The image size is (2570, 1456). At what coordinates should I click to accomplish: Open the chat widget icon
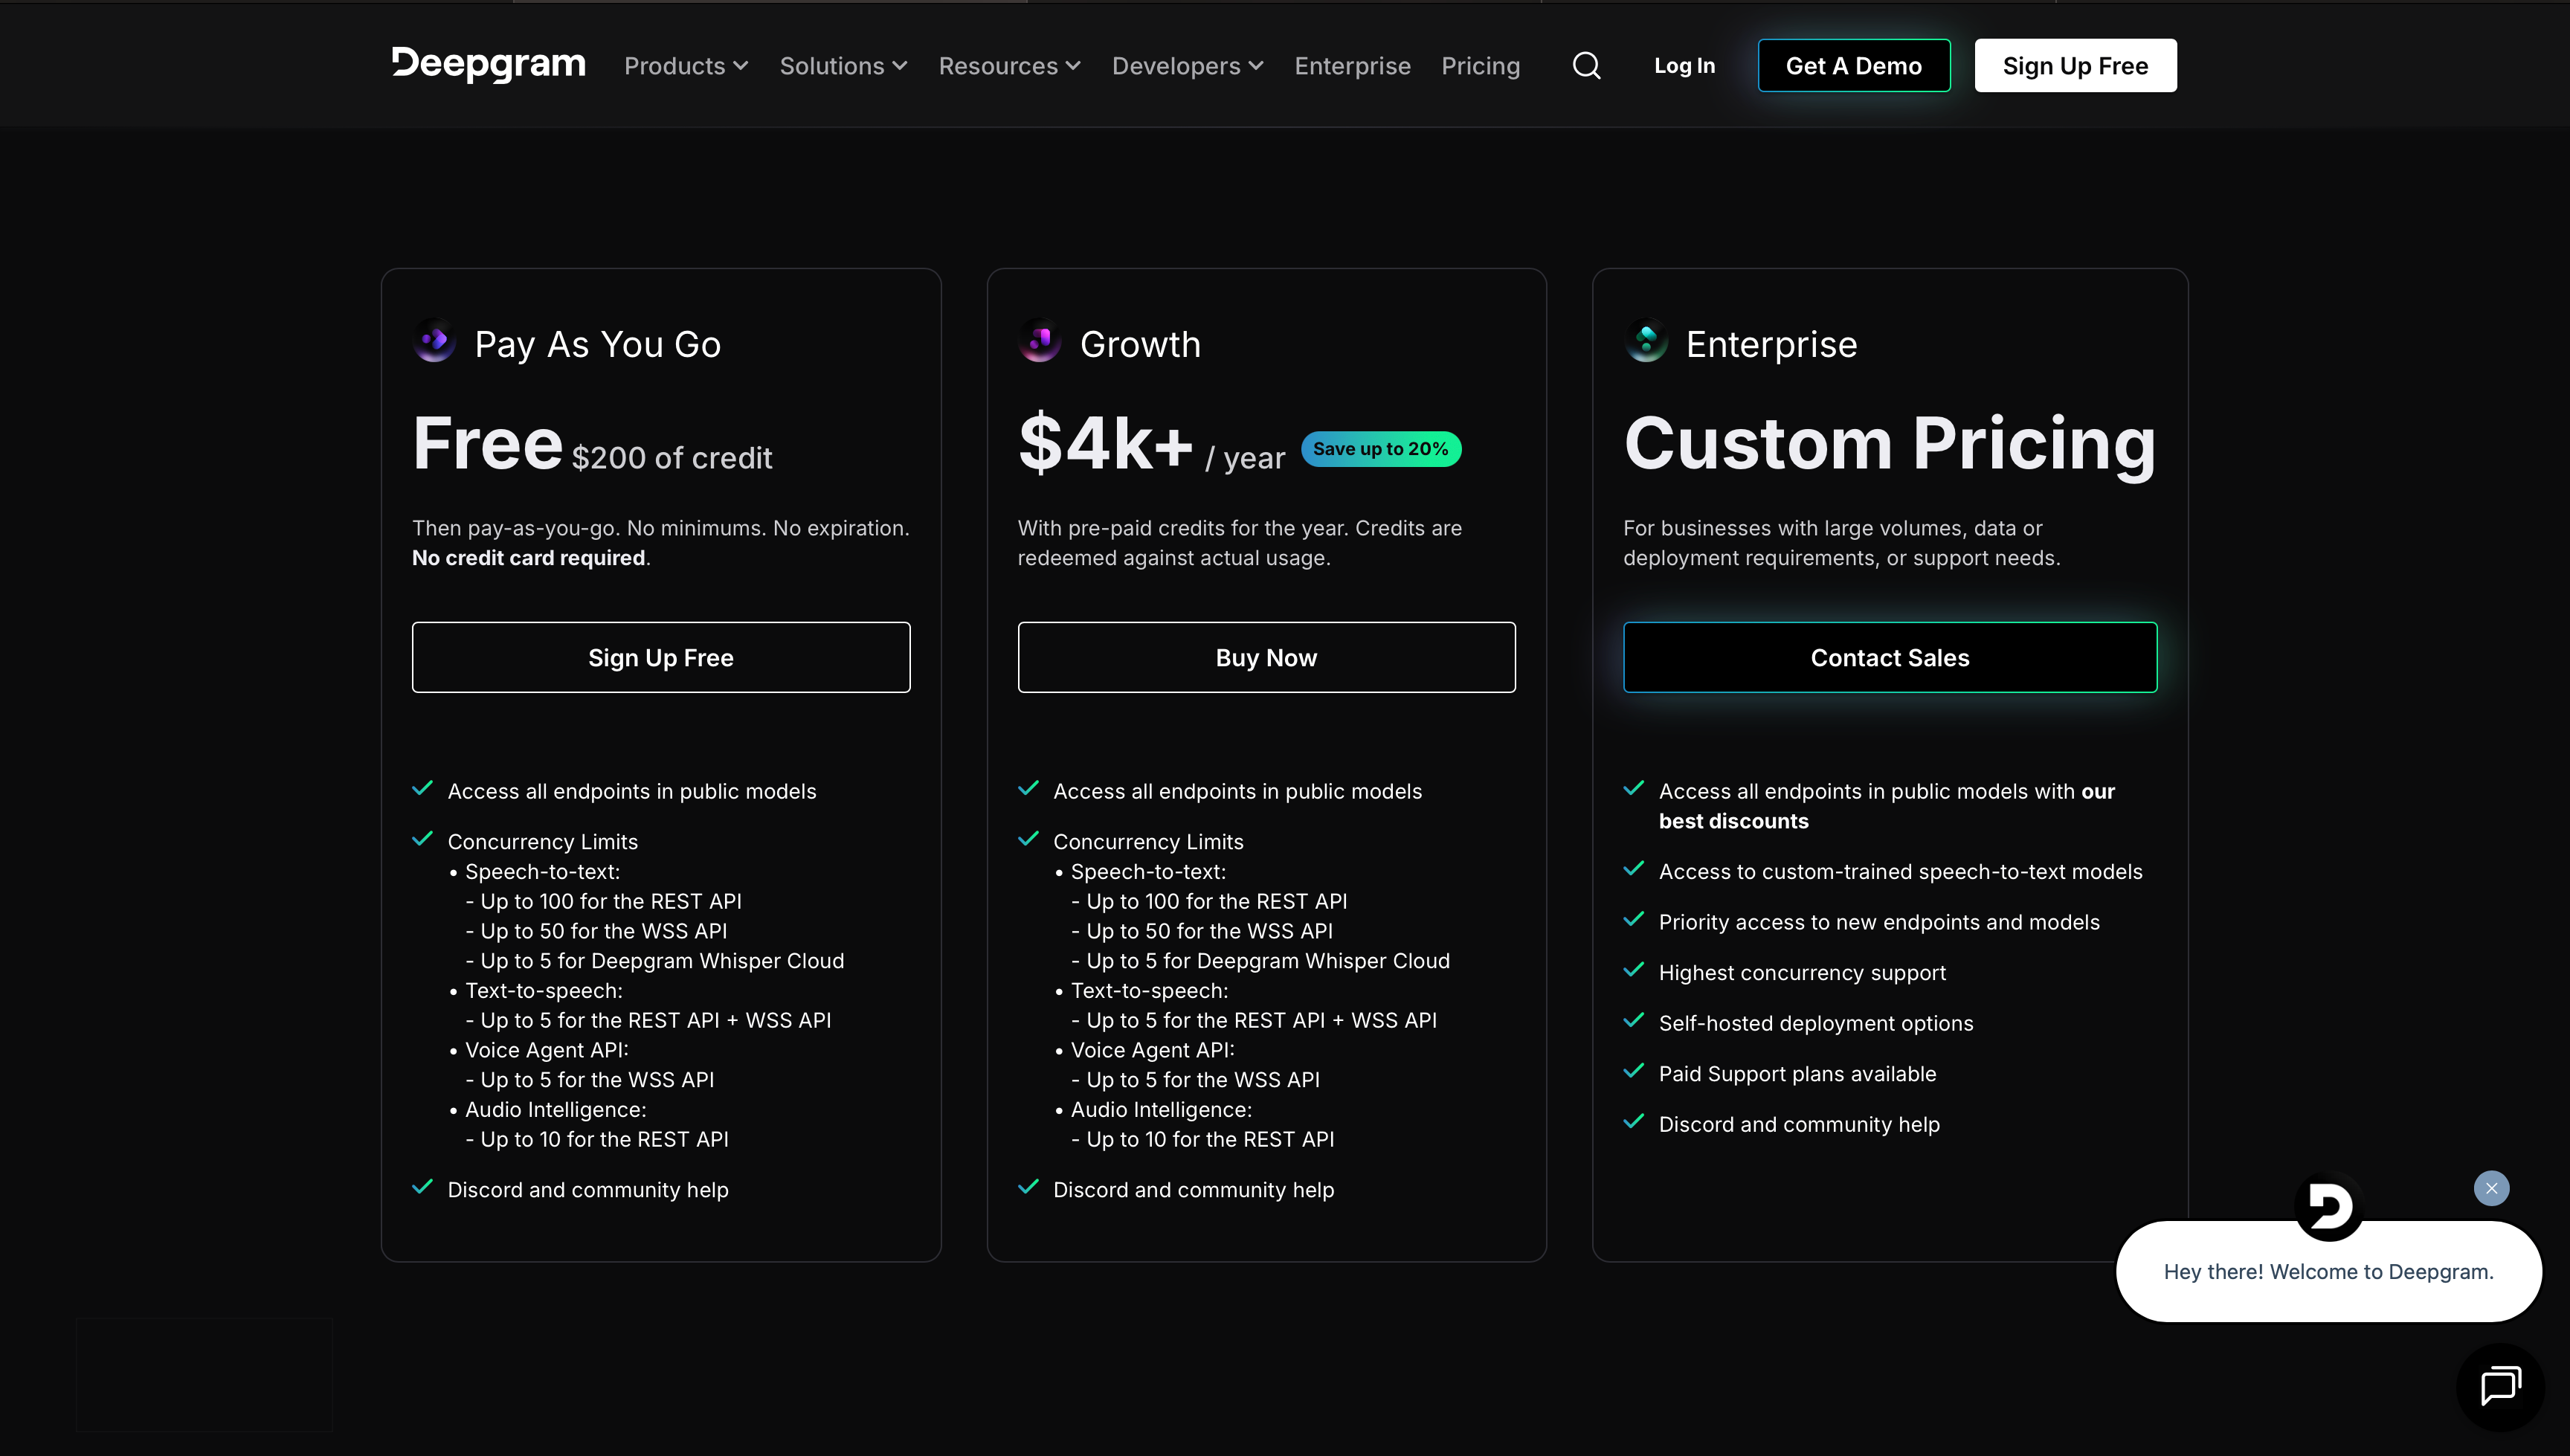pyautogui.click(x=2500, y=1386)
